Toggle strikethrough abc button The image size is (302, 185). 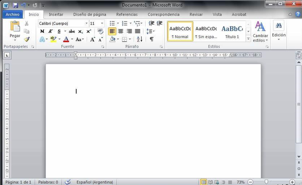pyautogui.click(x=72, y=31)
